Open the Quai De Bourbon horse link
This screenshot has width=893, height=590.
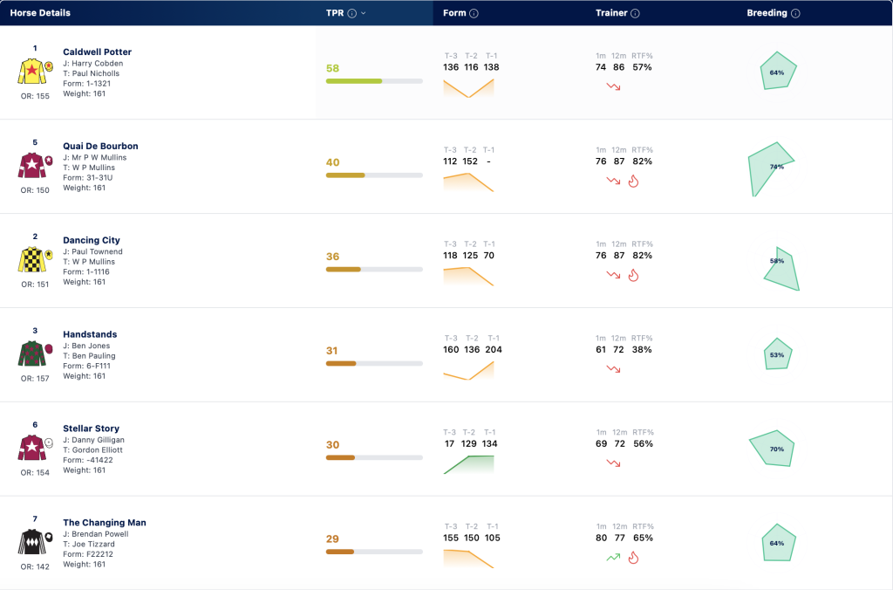[100, 146]
